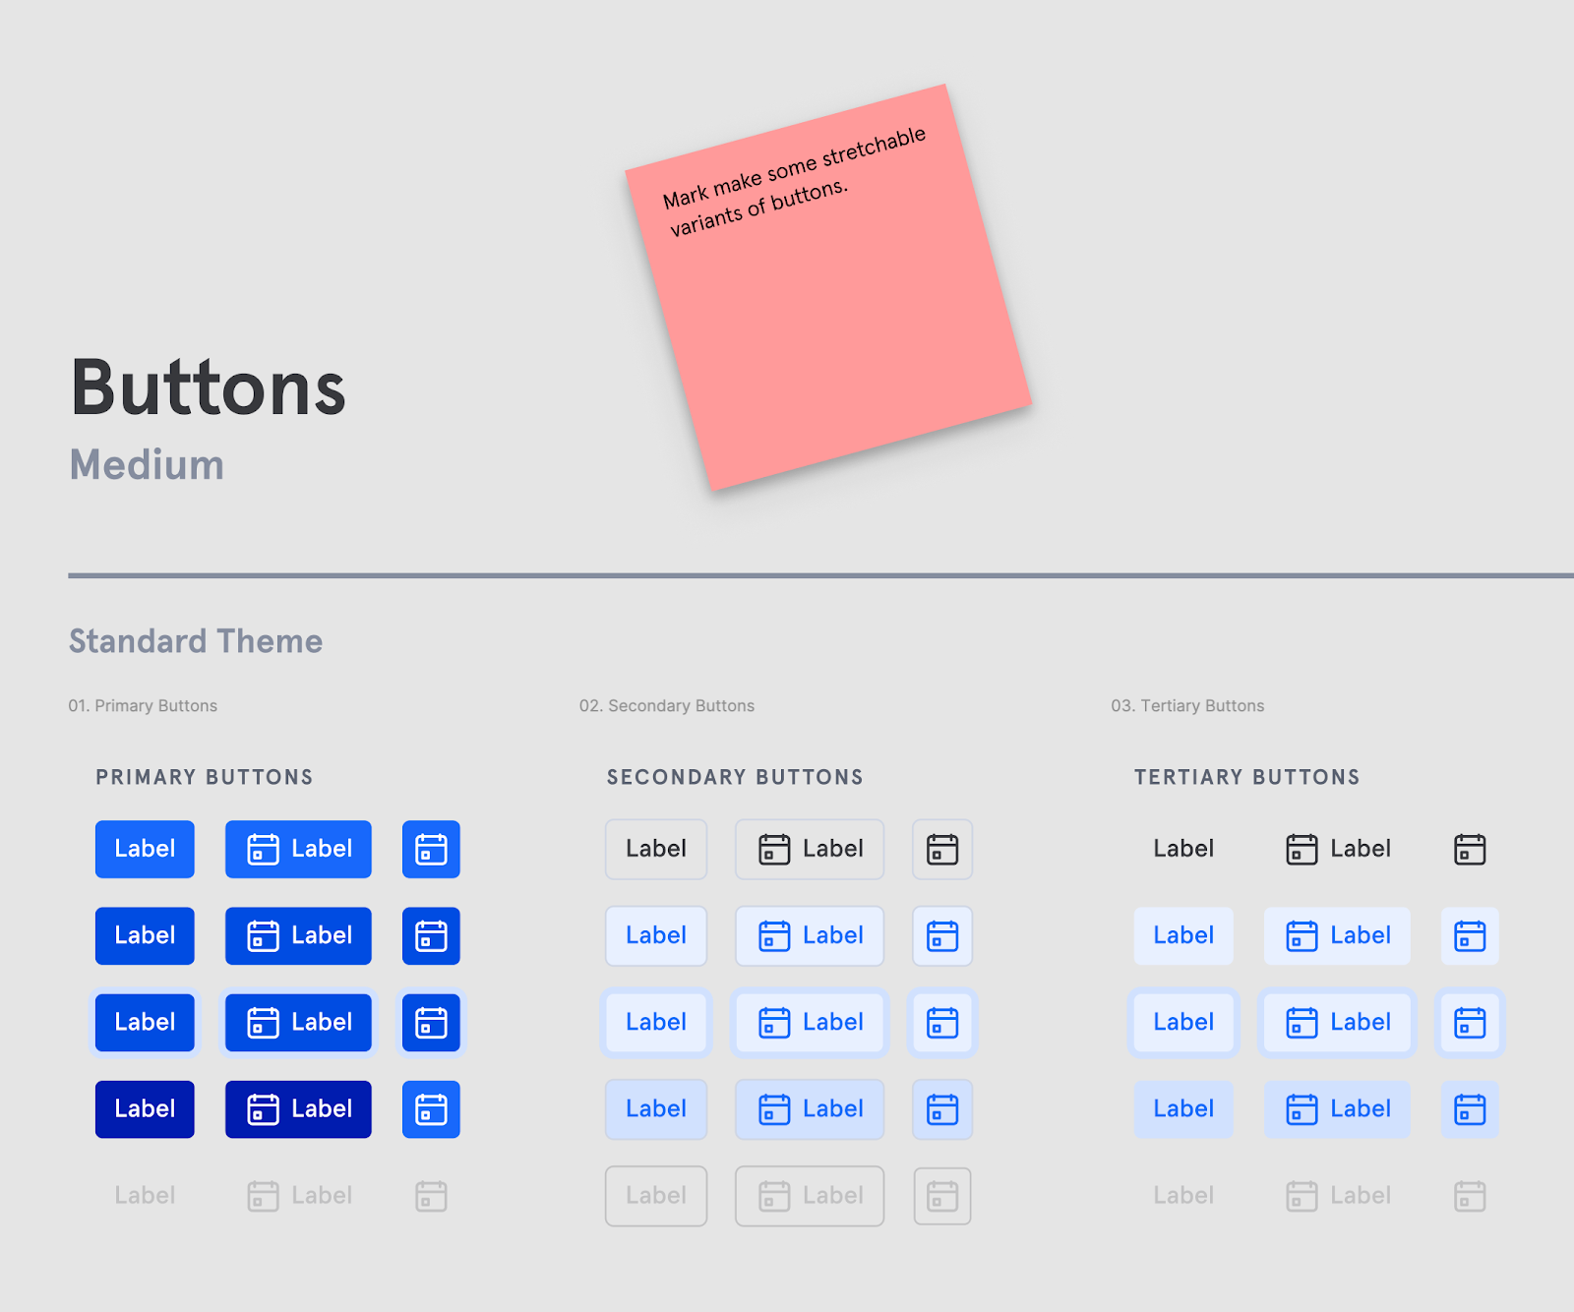Image resolution: width=1574 pixels, height=1312 pixels.
Task: Select the Standard Theme heading
Action: coord(196,641)
